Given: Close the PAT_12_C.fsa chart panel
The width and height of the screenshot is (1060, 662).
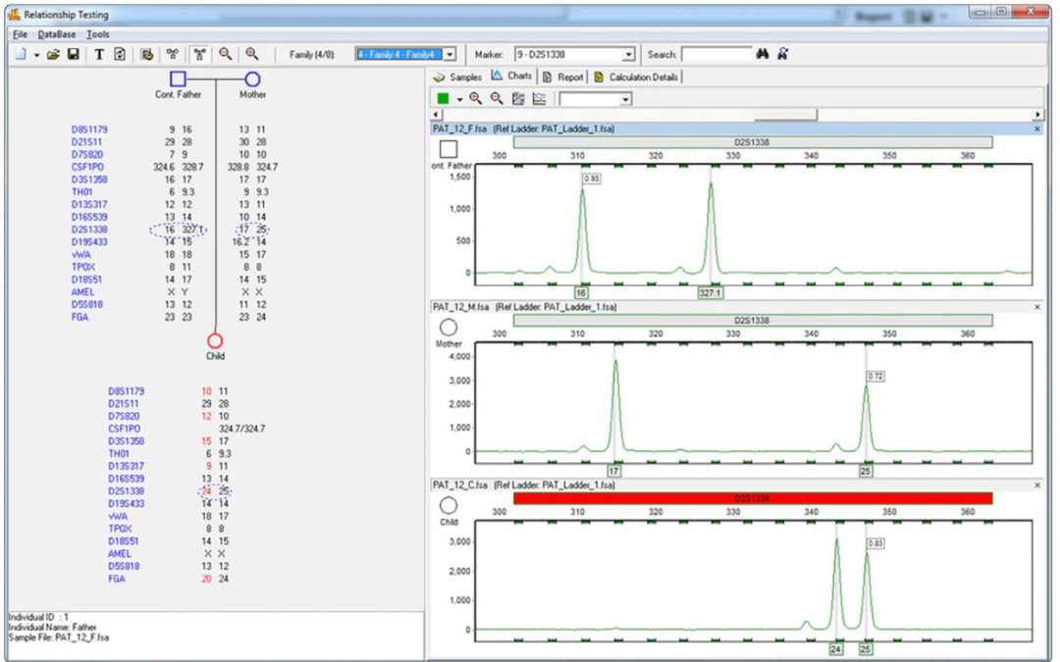Looking at the screenshot, I should [1037, 485].
